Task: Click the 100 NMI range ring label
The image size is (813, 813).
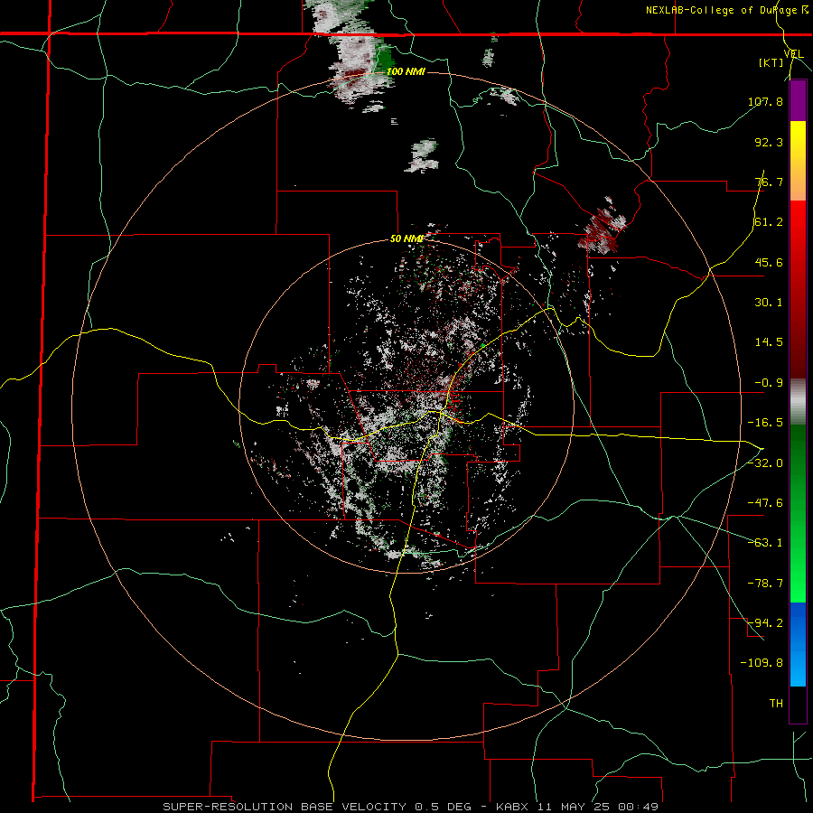Action: [x=406, y=71]
